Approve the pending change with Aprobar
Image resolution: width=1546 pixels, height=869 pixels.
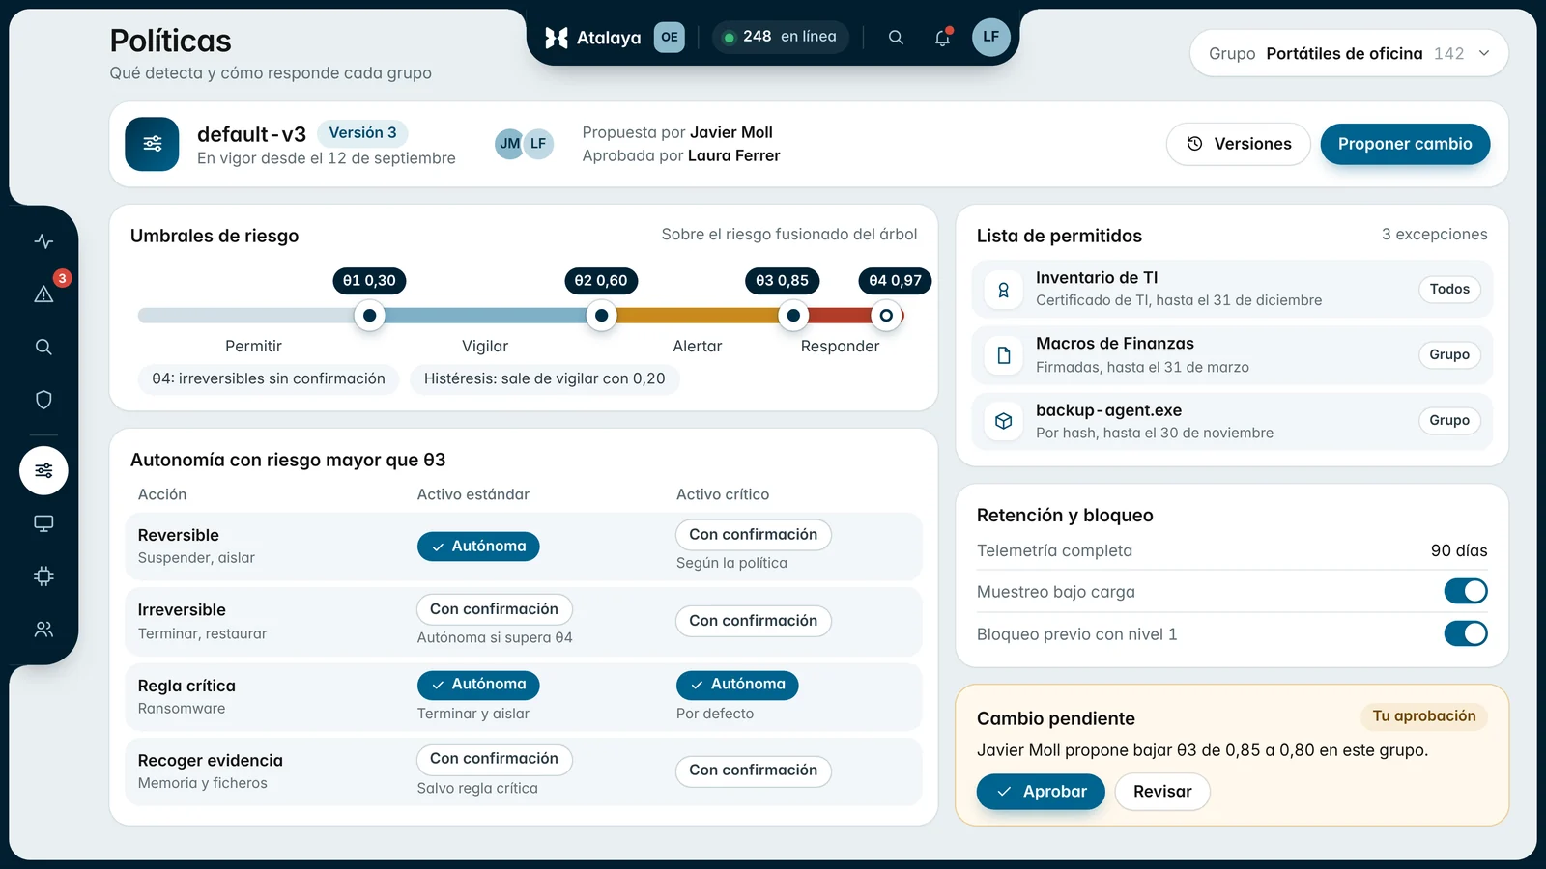click(x=1041, y=792)
